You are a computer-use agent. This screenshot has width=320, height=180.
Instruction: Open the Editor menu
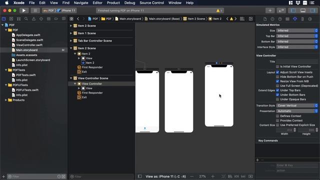point(97,3)
